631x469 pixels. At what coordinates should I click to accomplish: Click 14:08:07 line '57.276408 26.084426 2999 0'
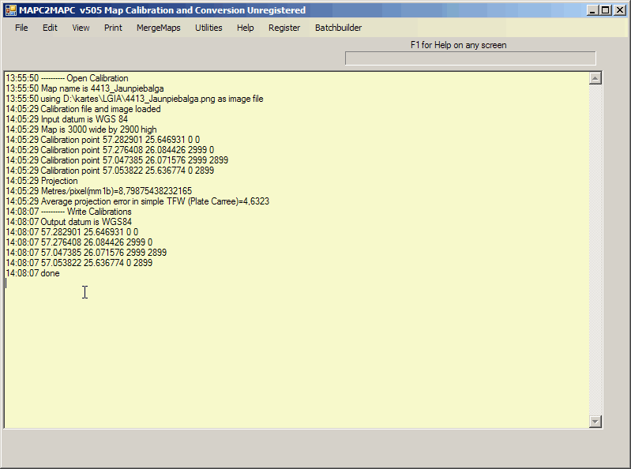(x=79, y=242)
